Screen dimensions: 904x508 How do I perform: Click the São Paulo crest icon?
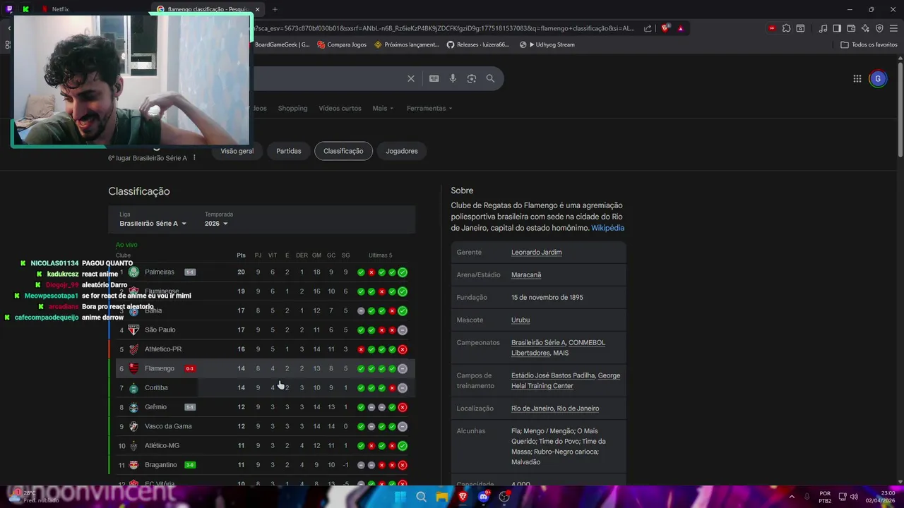(x=133, y=329)
